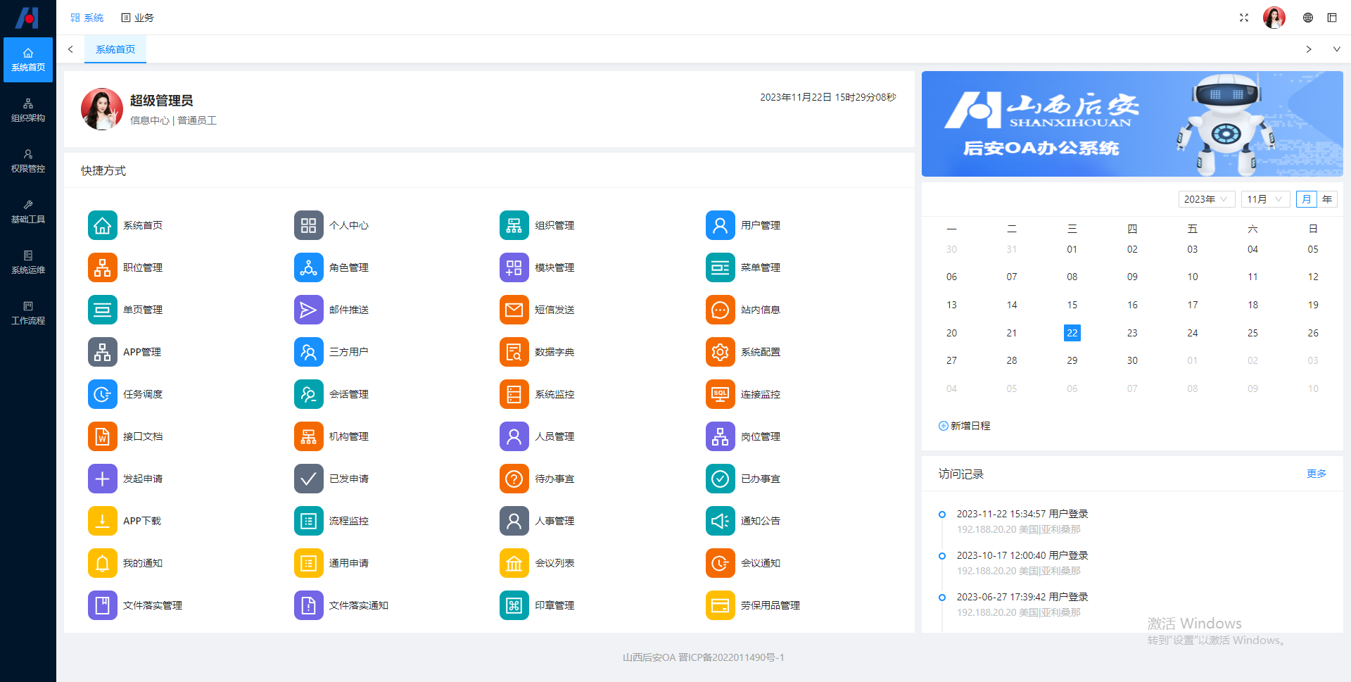Screen dimensions: 1351x682
Task: Open the 用户管理 shortcut icon
Action: tap(720, 225)
